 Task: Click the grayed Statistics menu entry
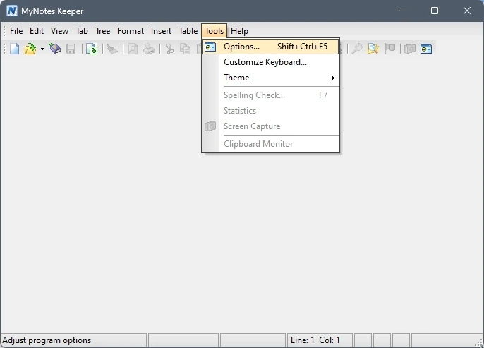pyautogui.click(x=271, y=111)
